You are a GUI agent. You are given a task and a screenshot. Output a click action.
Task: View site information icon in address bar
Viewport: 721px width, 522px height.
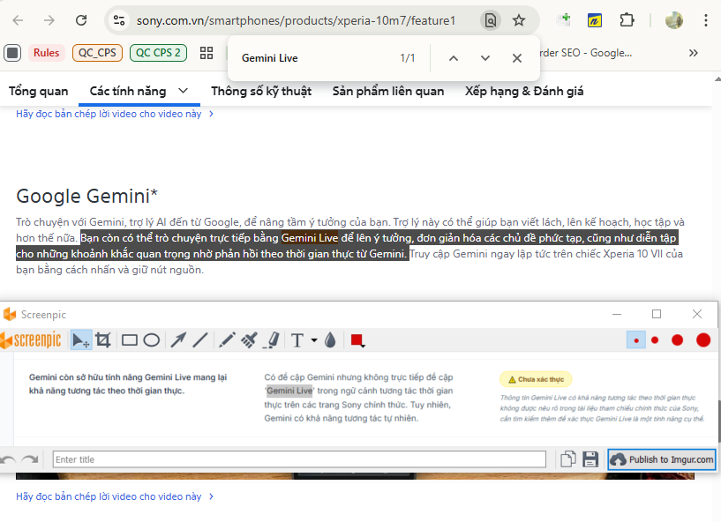(119, 20)
